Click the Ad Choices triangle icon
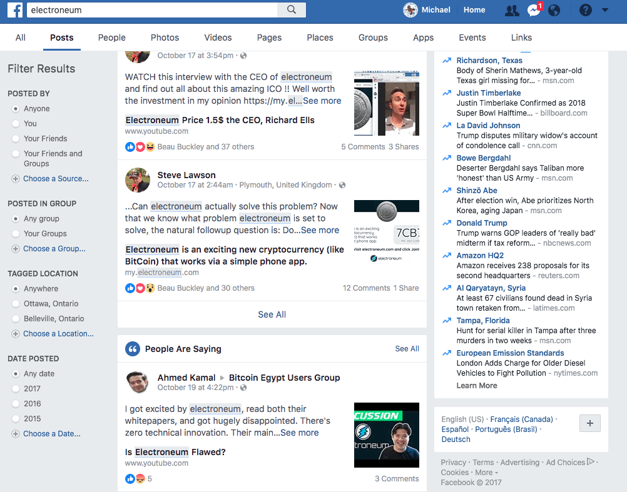The image size is (627, 492). tap(591, 461)
